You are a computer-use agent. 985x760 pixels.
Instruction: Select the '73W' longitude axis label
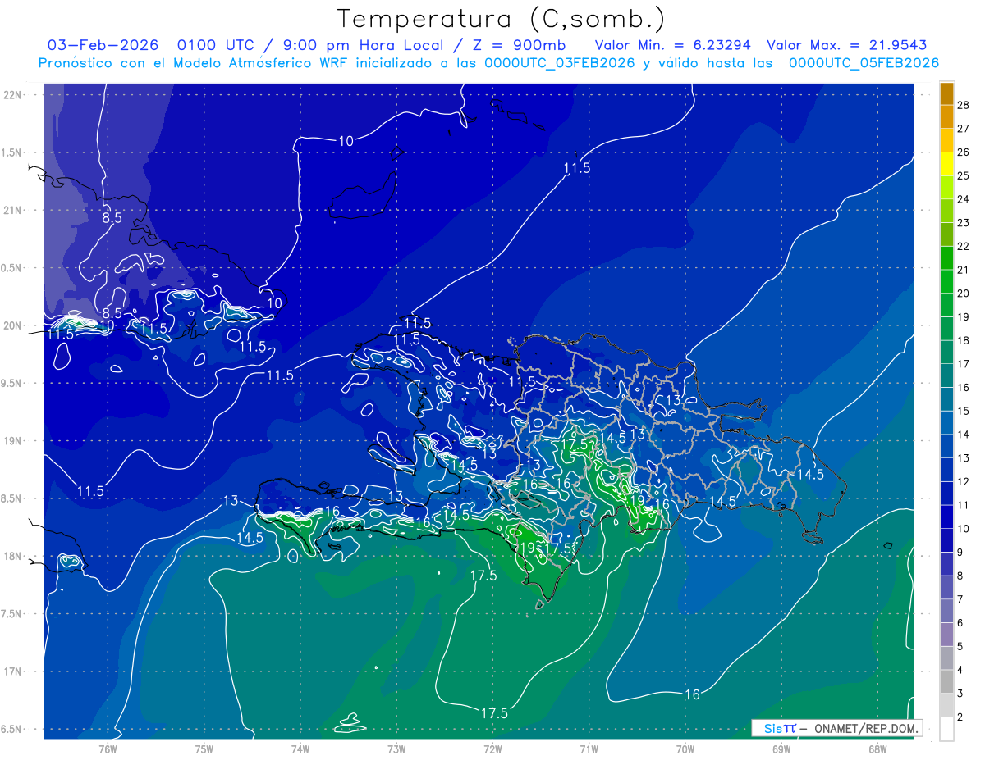point(396,749)
